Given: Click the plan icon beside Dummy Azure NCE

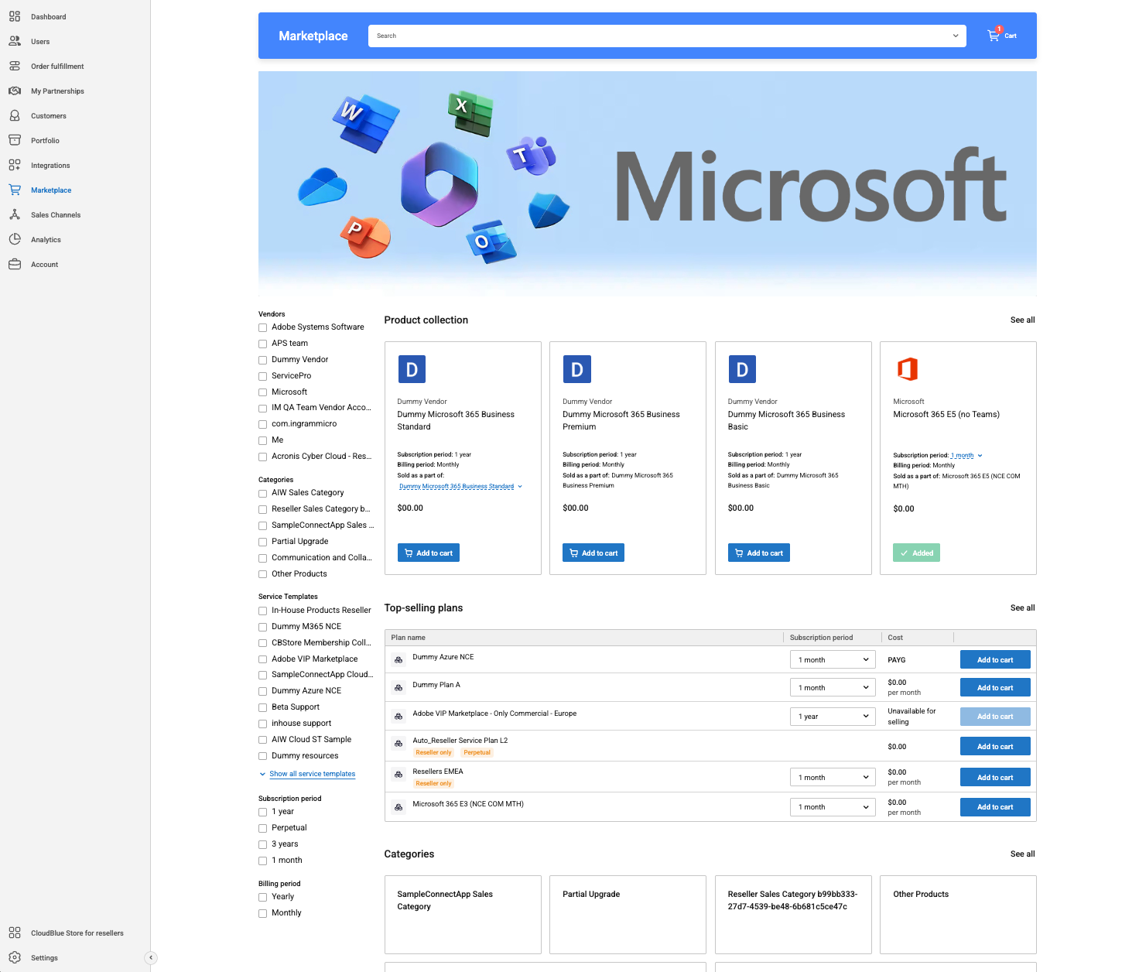Looking at the screenshot, I should click(398, 659).
